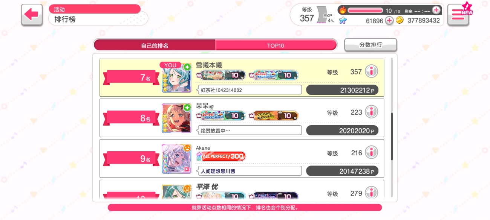Open info icon for rank 8 player
Viewport: 490px width, 220px height.
[x=371, y=112]
